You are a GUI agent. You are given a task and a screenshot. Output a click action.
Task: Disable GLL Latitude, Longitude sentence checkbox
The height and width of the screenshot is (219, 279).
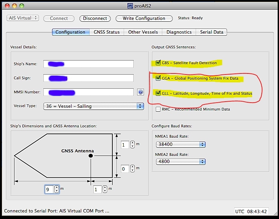point(158,93)
